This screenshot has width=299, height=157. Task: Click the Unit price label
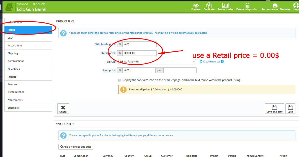[109, 70]
